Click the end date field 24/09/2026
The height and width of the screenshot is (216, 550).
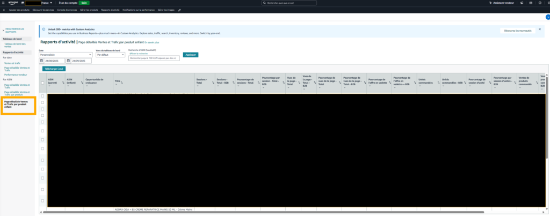coord(82,61)
